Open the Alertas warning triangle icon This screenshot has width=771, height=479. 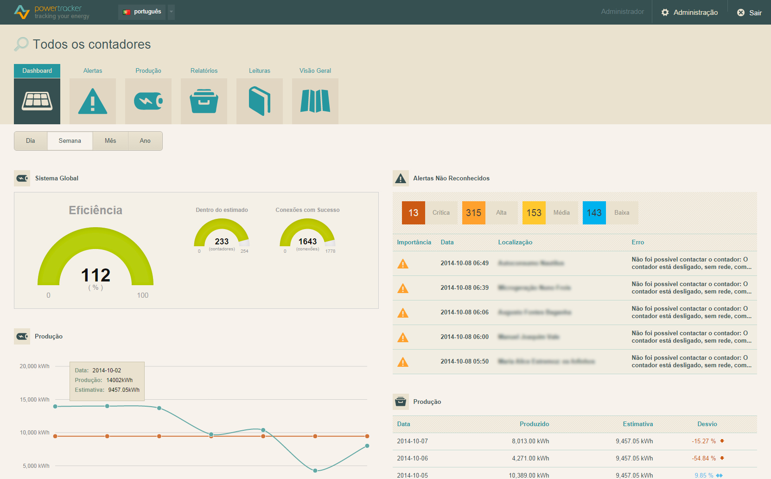click(93, 101)
